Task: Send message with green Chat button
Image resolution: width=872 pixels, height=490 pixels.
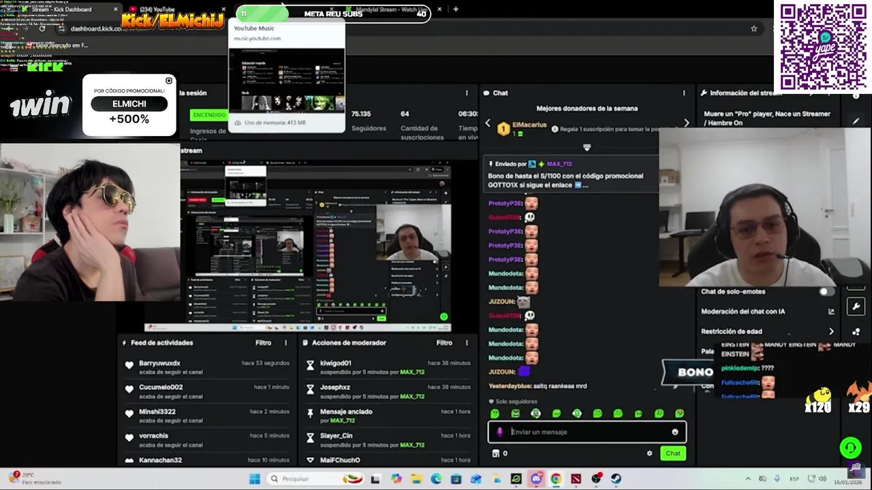Action: click(x=673, y=453)
